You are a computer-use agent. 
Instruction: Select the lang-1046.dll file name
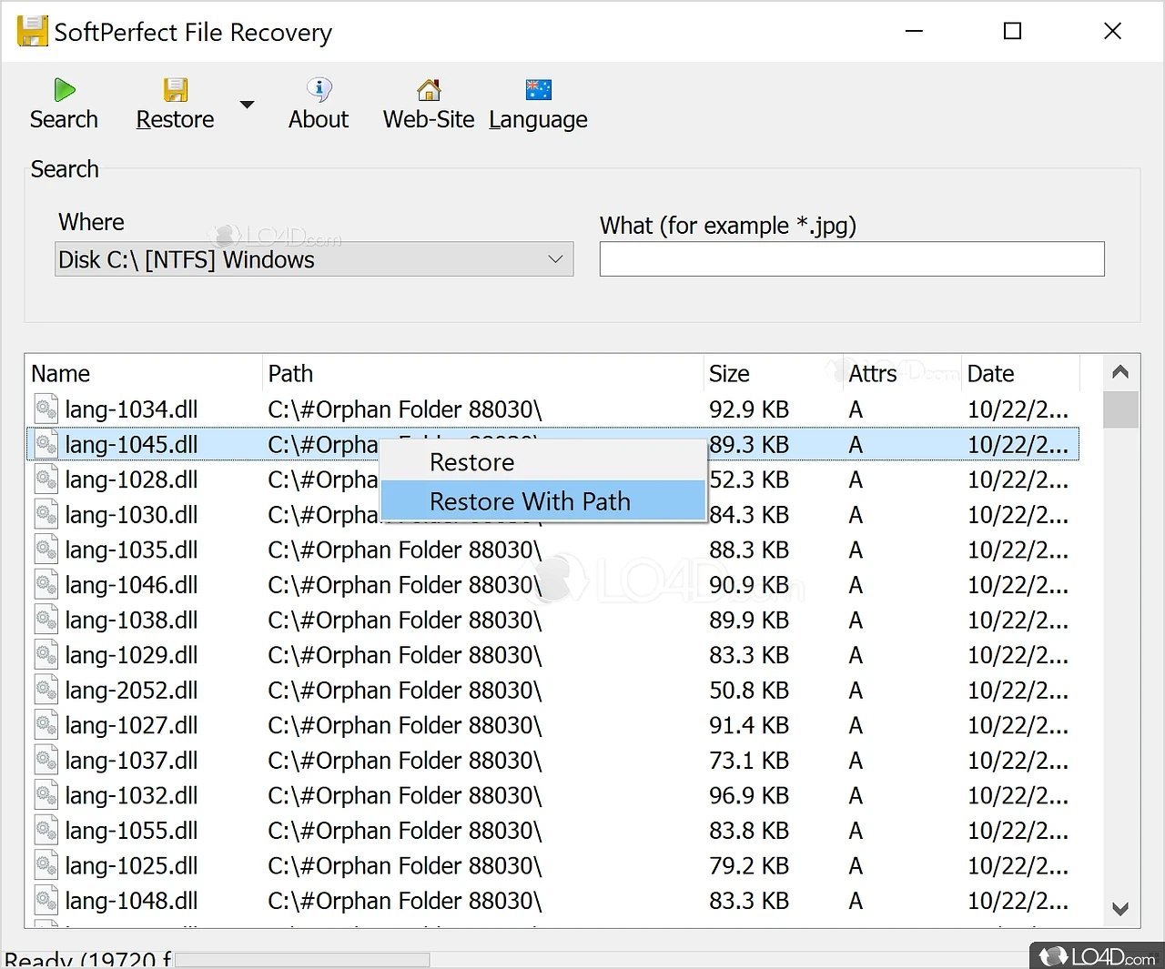point(131,585)
